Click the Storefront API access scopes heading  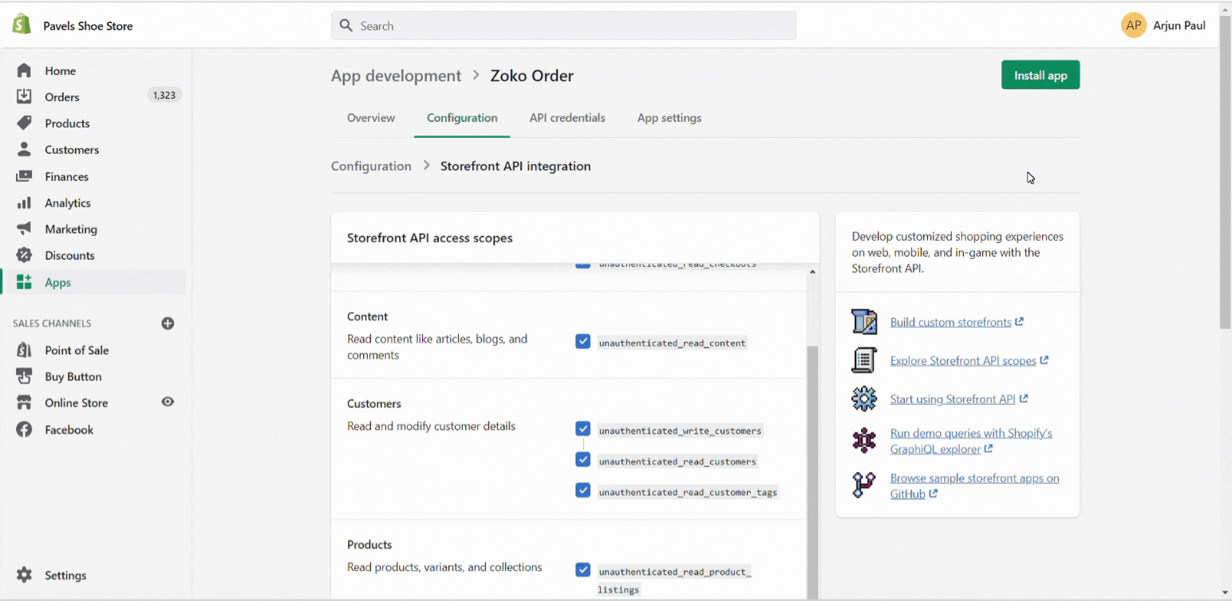(430, 238)
